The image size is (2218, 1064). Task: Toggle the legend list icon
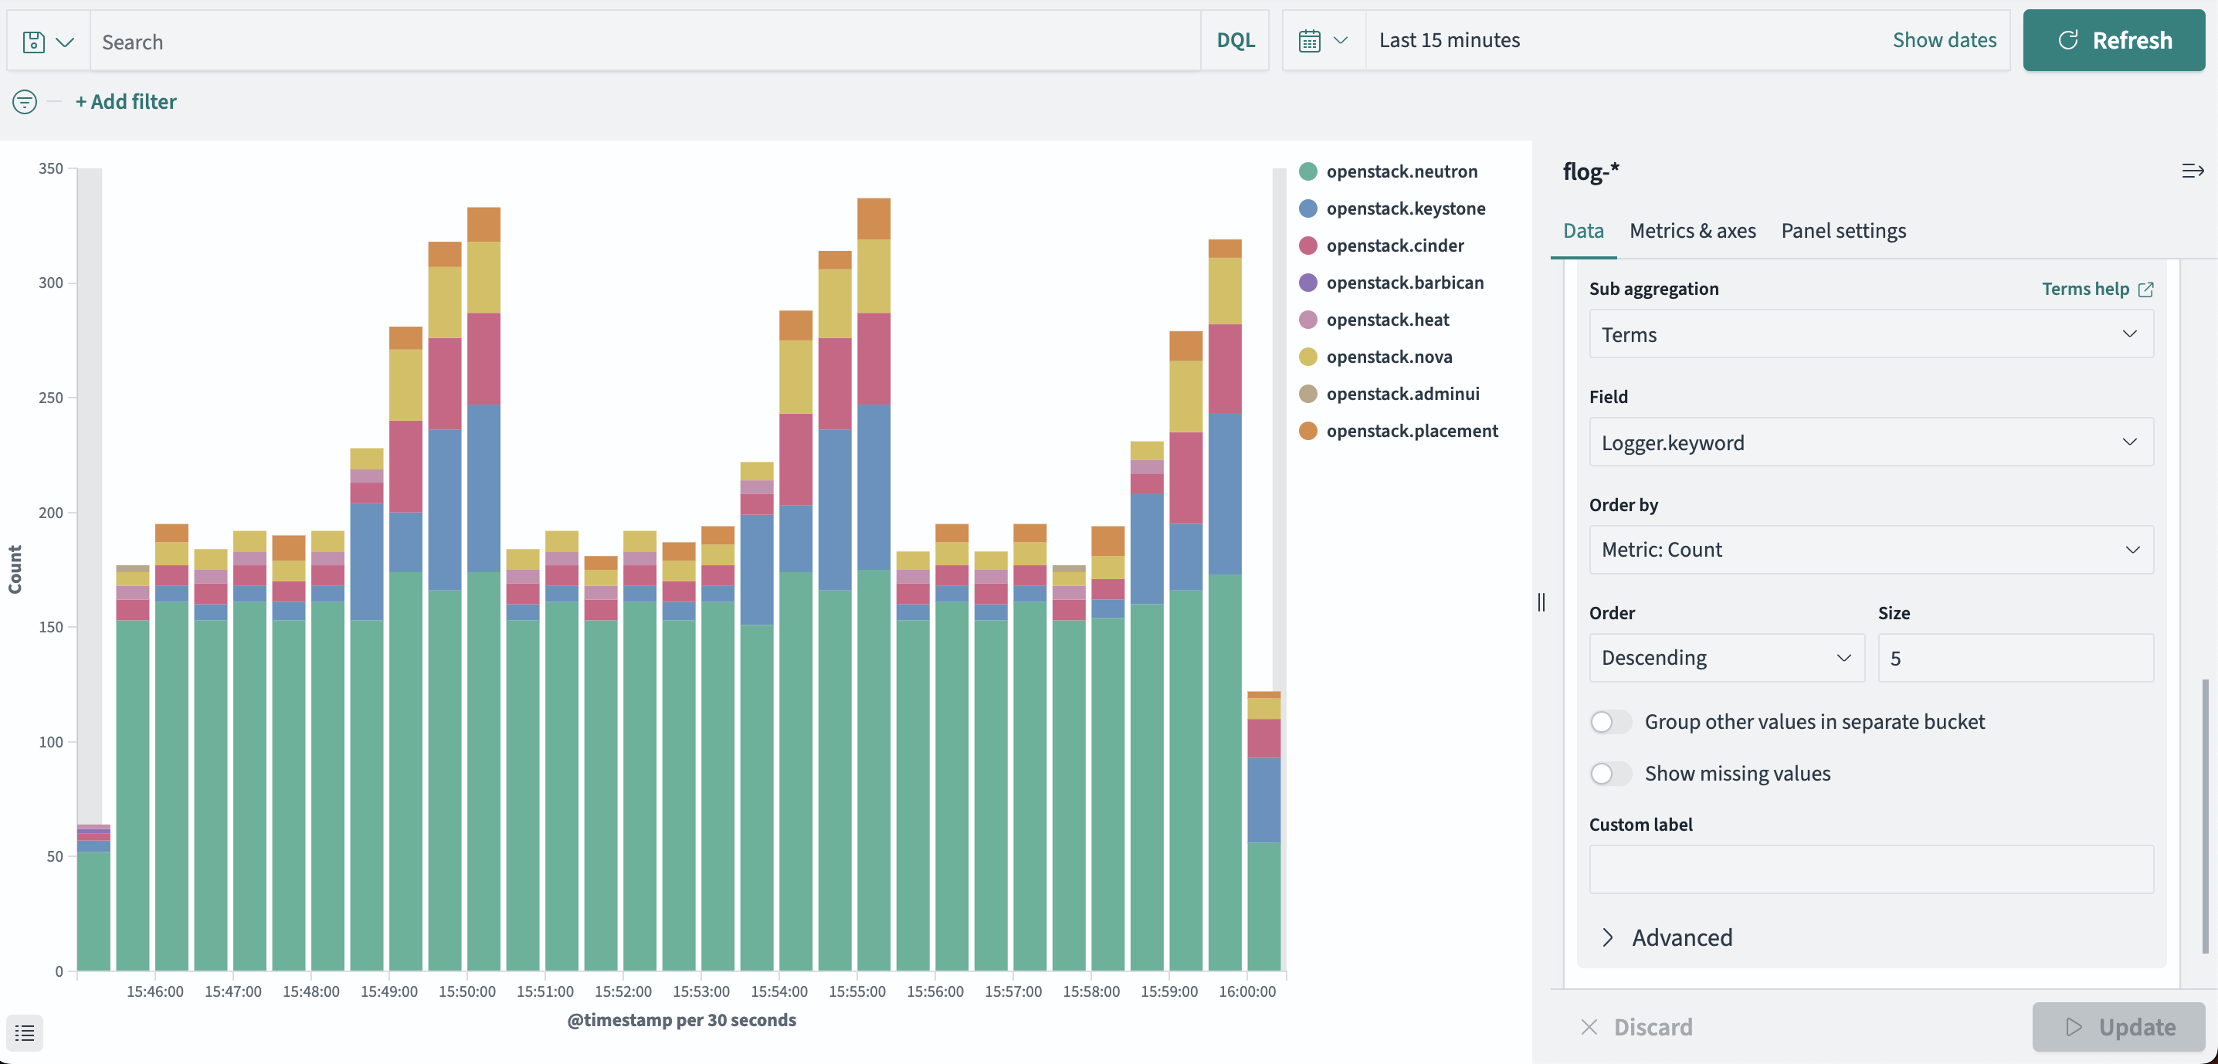point(24,1032)
